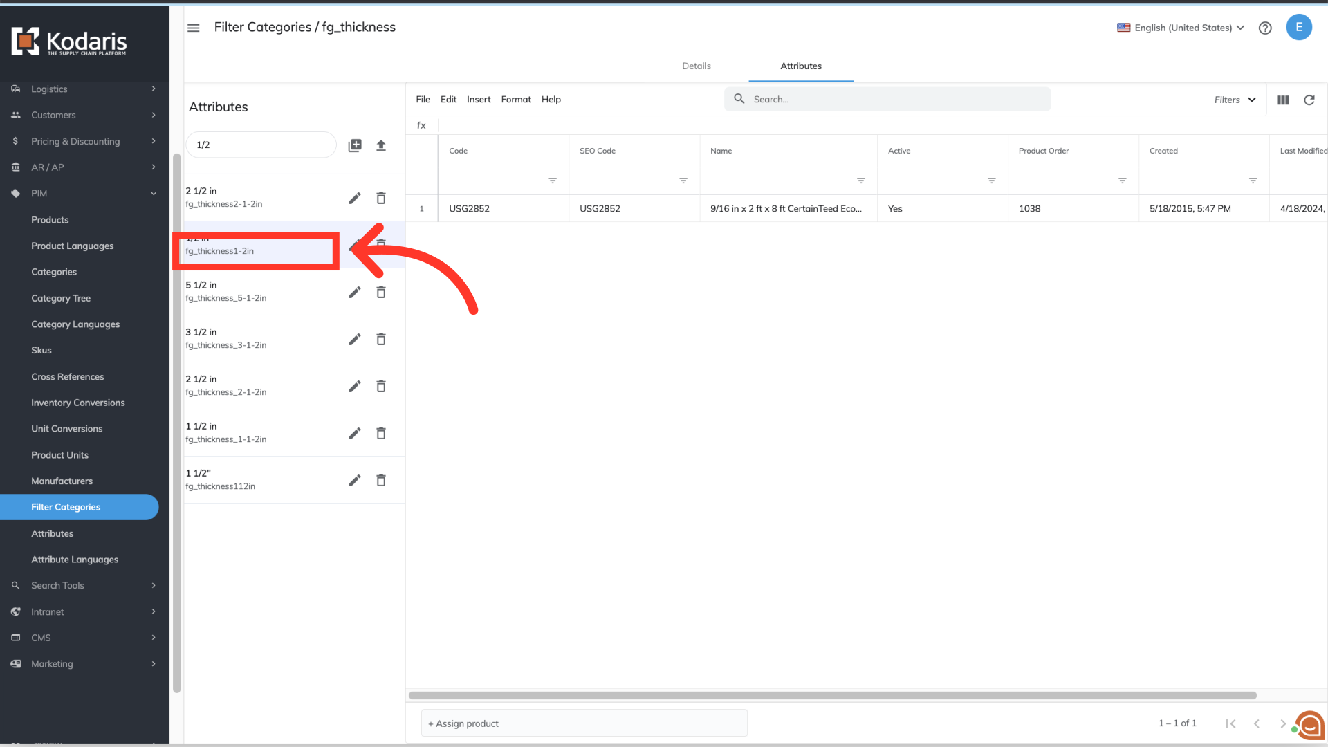Click the add attribute icon
This screenshot has width=1328, height=747.
click(355, 145)
